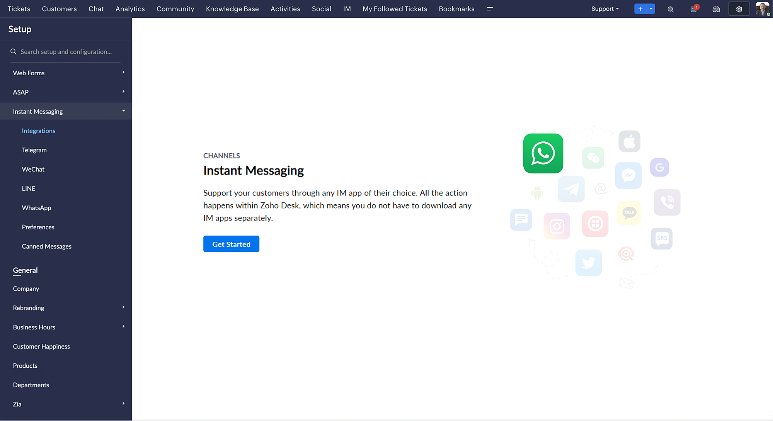Open the quick-add dropdown arrow

click(651, 9)
